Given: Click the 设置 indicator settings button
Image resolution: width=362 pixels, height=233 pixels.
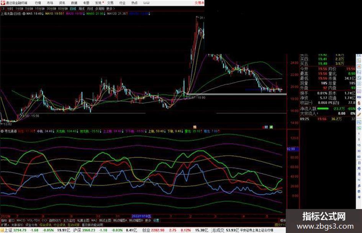Looking at the screenshot, I should [156, 220].
